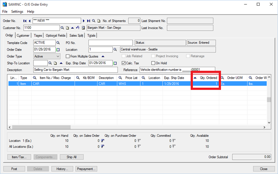
Task: Click the customer credit check icon
Action: pyautogui.click(x=78, y=28)
